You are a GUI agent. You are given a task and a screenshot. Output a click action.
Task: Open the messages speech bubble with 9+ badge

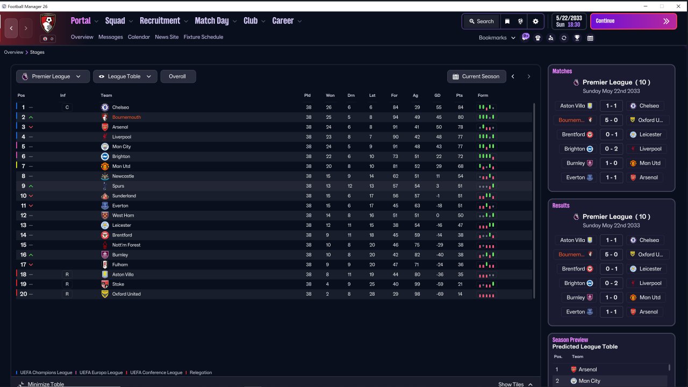(x=526, y=38)
